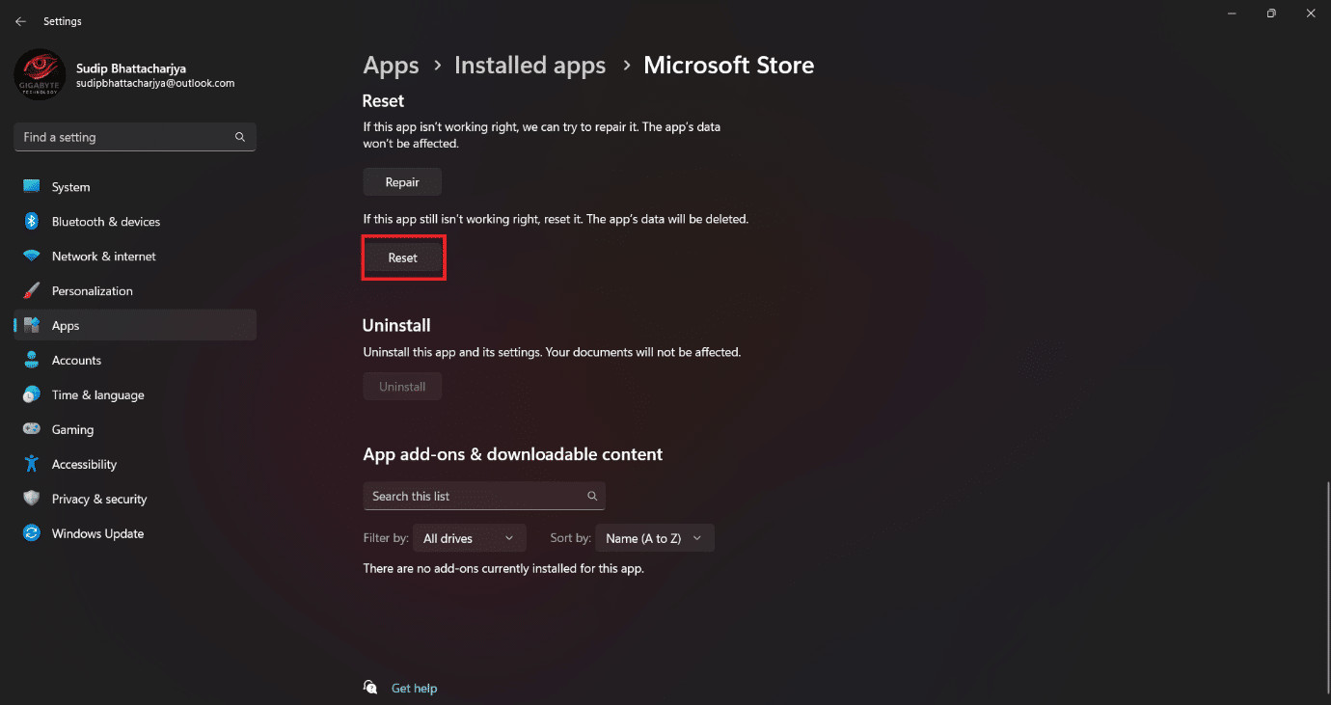Open the Accounts settings icon
The height and width of the screenshot is (705, 1331).
pyautogui.click(x=32, y=360)
